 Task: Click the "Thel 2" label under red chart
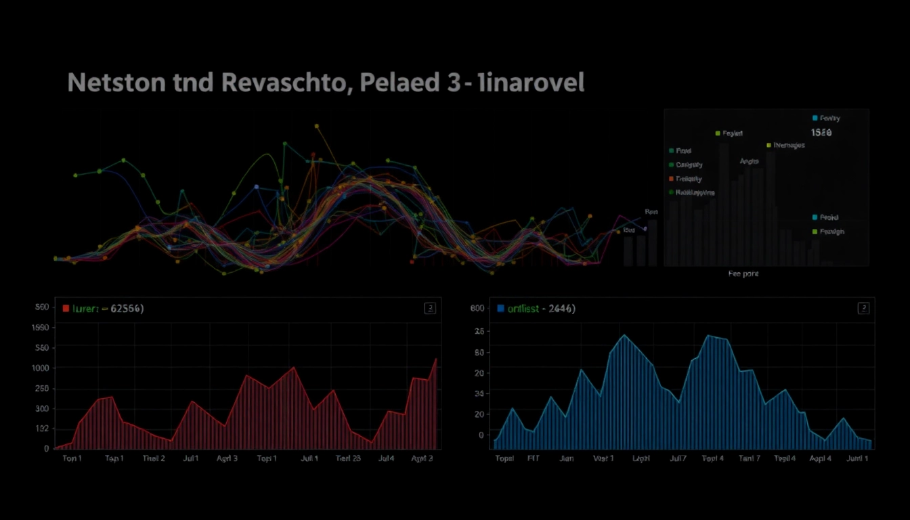click(154, 458)
